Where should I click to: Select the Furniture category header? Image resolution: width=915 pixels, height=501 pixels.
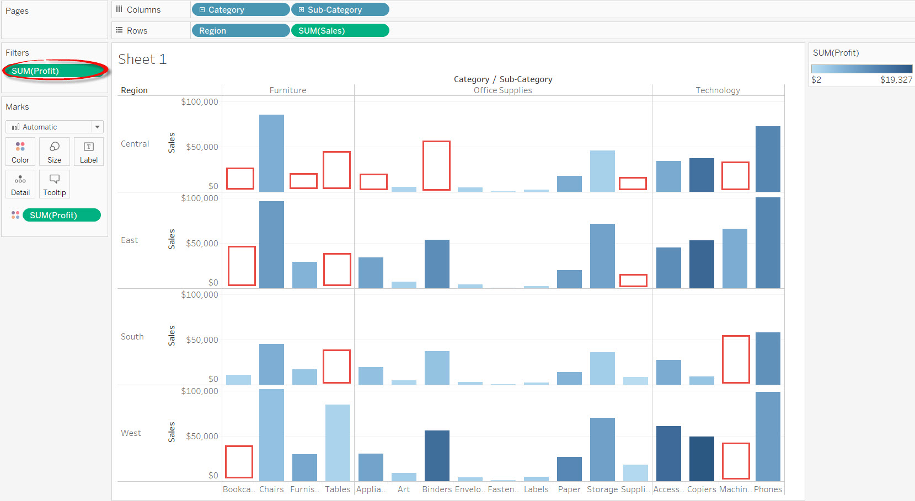point(287,90)
